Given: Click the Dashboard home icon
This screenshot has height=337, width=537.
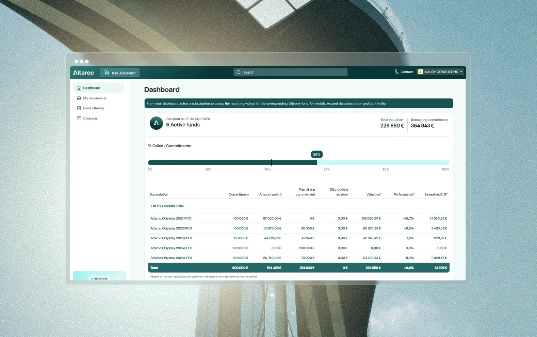Looking at the screenshot, I should [79, 88].
